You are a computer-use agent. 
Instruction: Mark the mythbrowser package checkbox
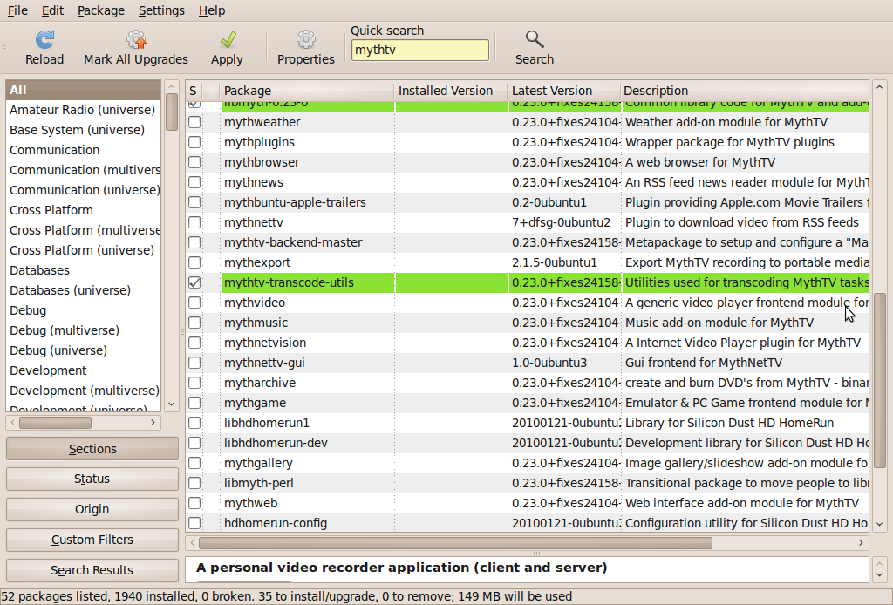(x=194, y=162)
